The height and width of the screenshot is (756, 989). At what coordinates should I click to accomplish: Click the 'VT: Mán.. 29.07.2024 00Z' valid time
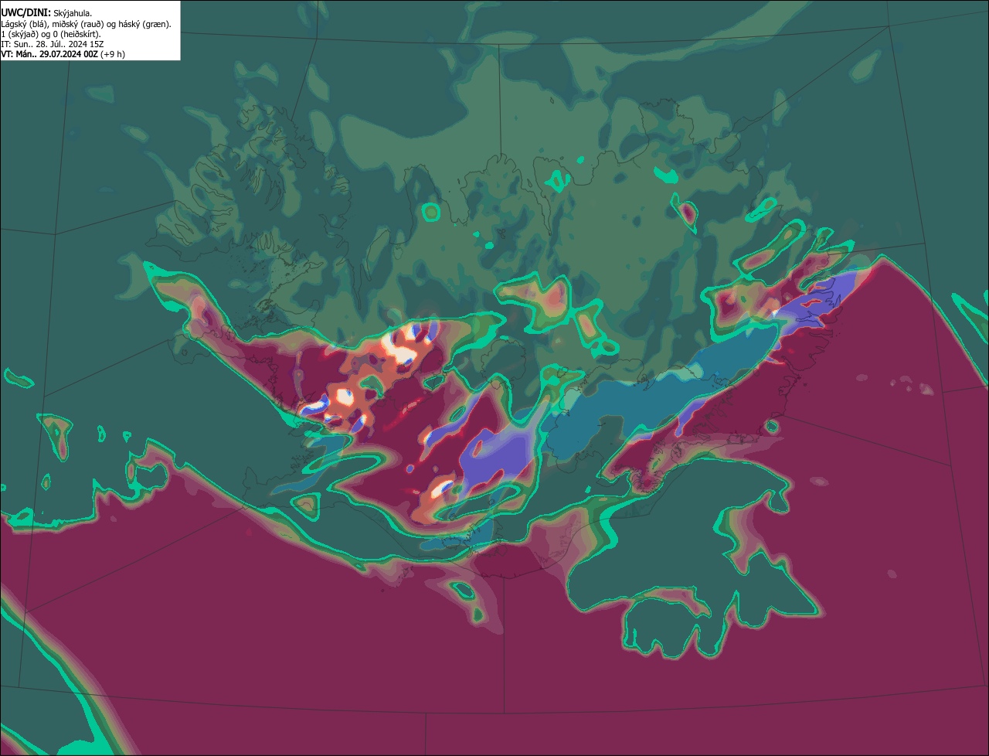click(x=63, y=54)
